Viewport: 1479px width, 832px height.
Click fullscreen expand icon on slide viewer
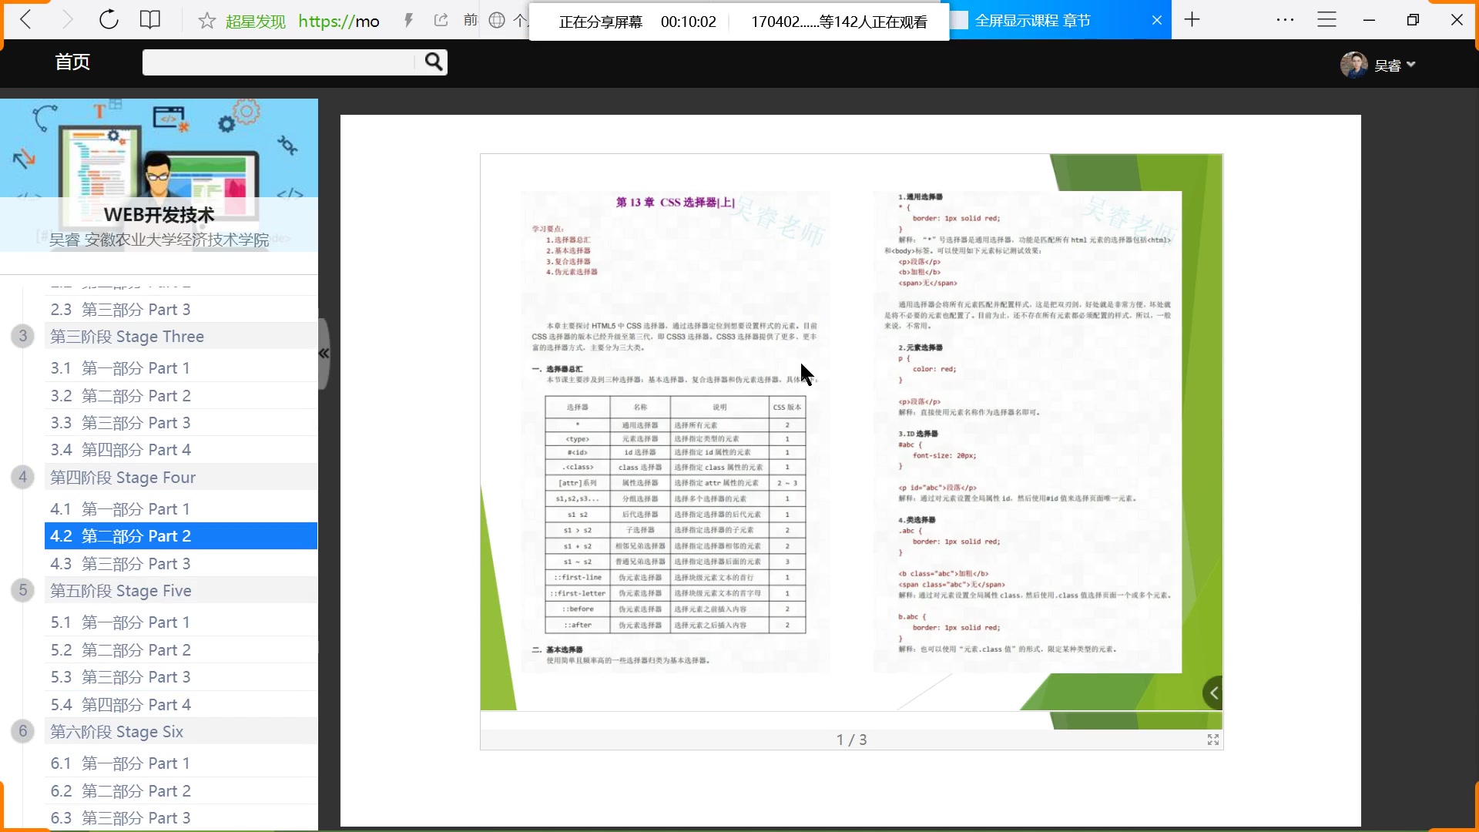[1213, 740]
